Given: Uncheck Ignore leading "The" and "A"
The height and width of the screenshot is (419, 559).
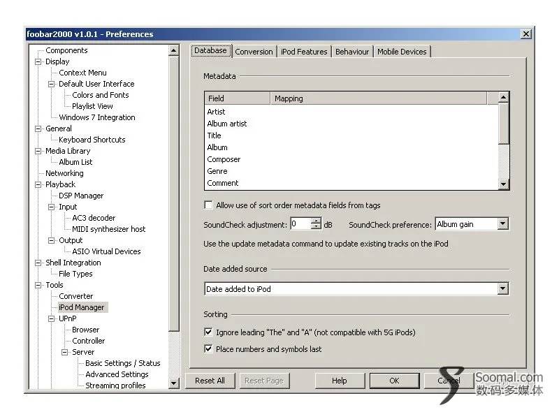Looking at the screenshot, I should click(x=208, y=332).
